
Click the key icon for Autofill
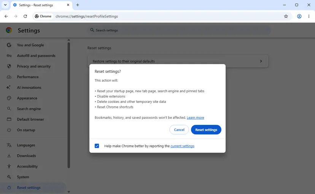pos(9,55)
